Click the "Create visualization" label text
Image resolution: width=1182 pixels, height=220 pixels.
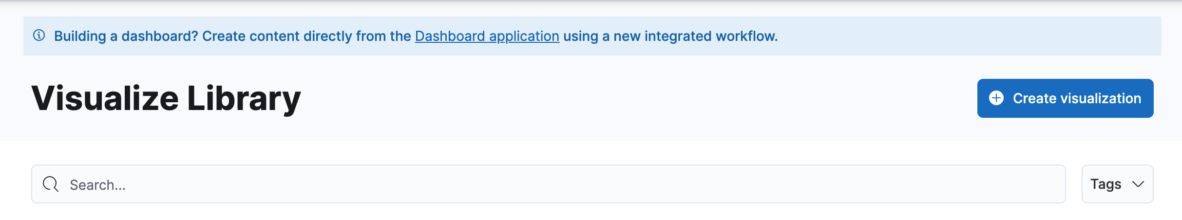point(1077,98)
